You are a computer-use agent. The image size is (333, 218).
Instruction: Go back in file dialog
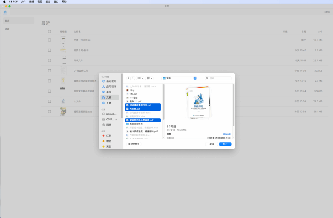click(x=129, y=78)
